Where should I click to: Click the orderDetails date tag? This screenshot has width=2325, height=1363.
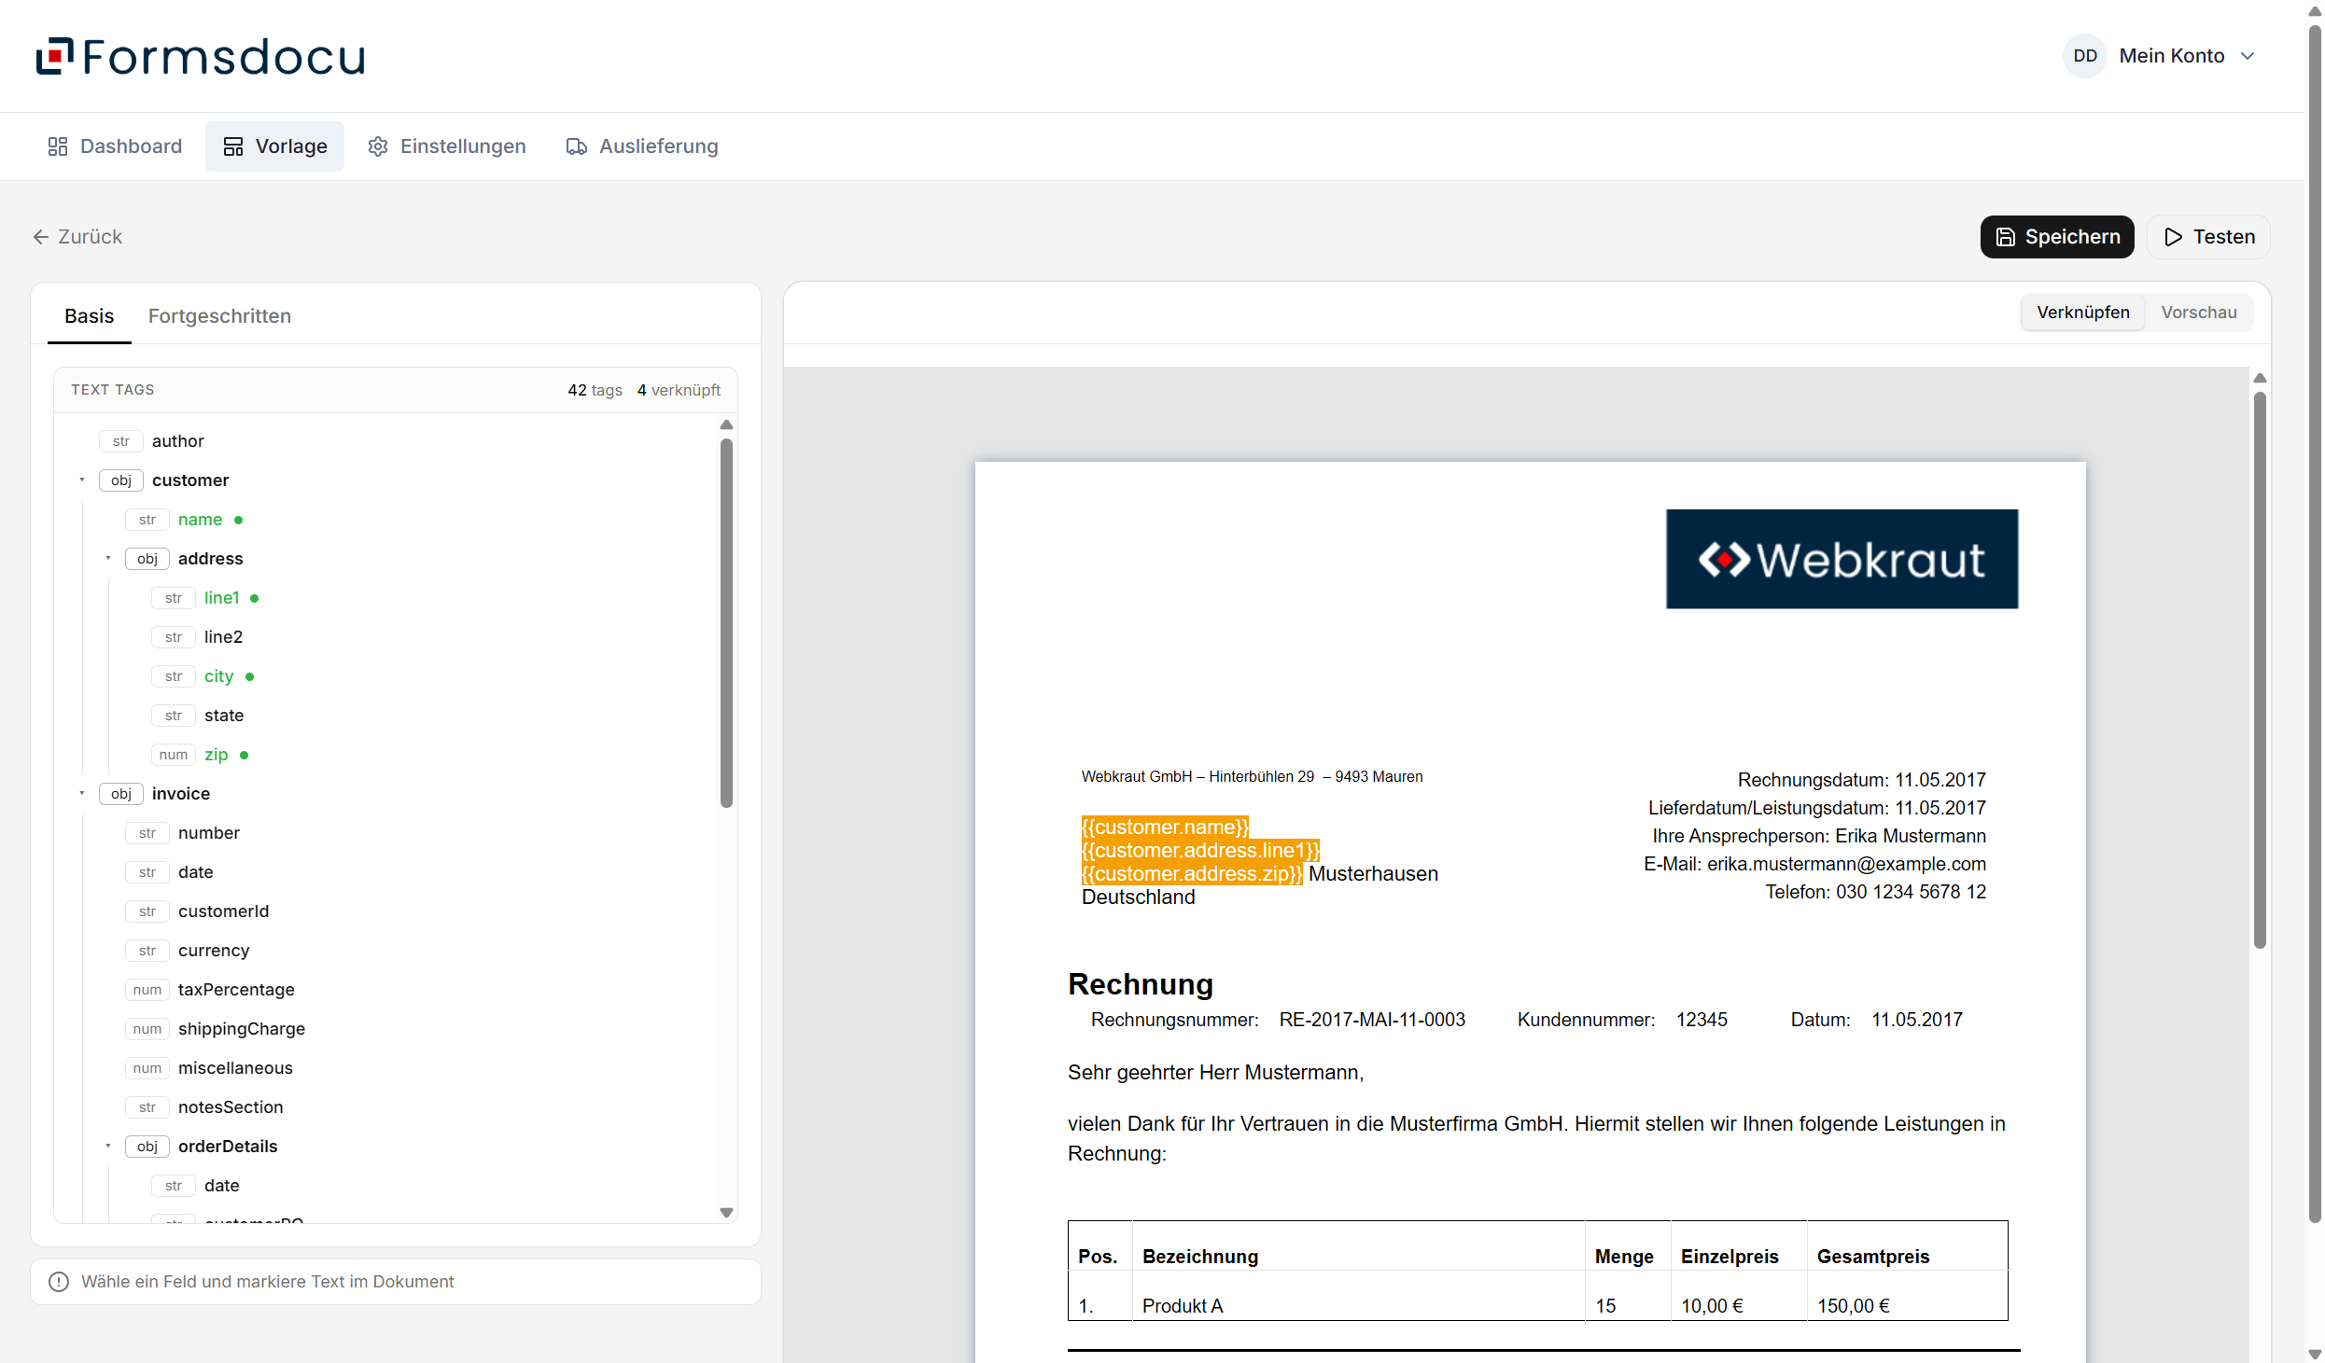click(221, 1186)
